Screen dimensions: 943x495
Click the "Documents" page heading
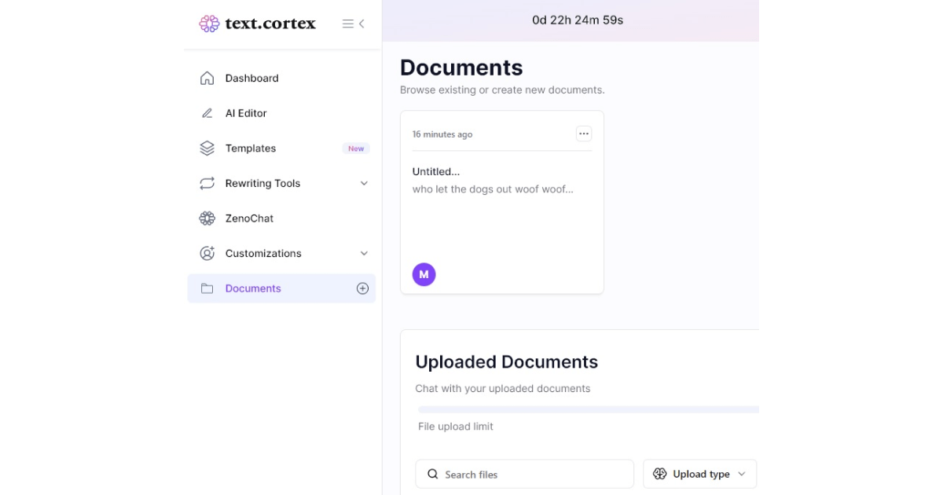[461, 68]
